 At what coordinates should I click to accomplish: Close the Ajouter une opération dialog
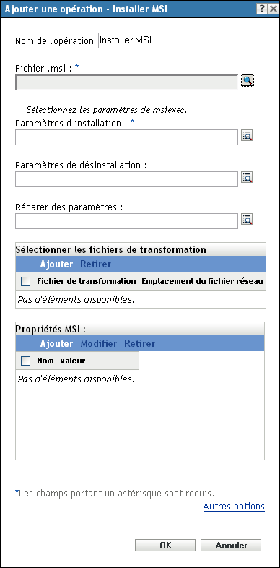tap(273, 9)
